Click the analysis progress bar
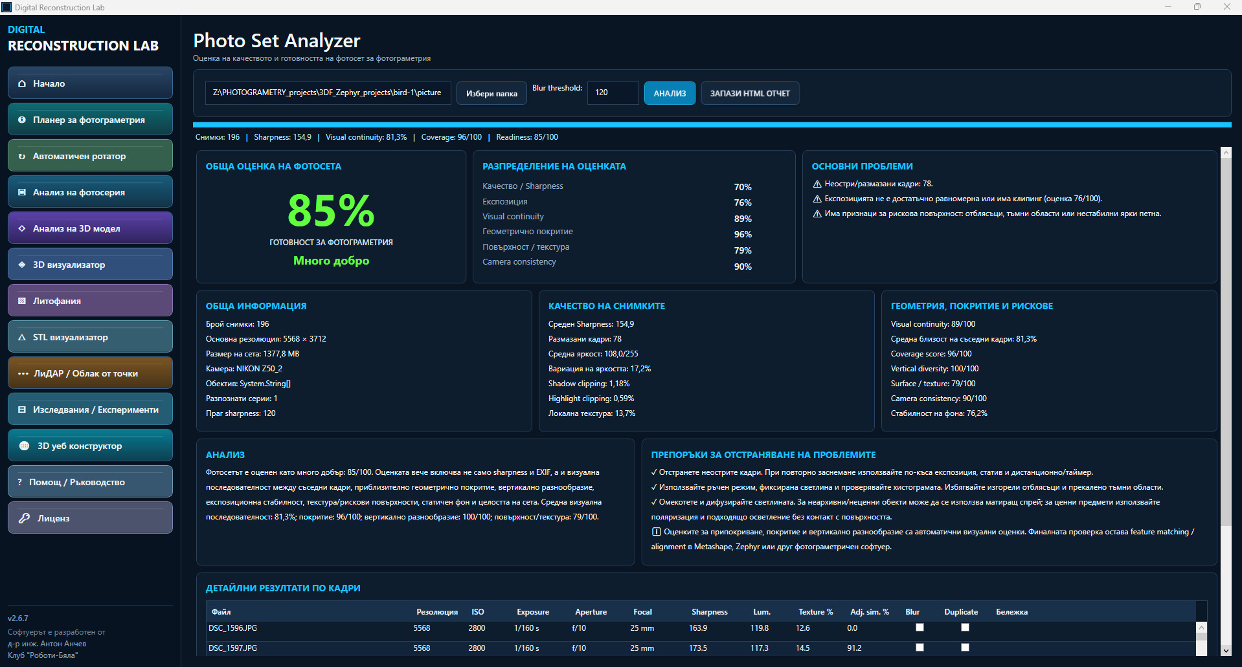Screen dimensions: 1242x667 [x=712, y=125]
